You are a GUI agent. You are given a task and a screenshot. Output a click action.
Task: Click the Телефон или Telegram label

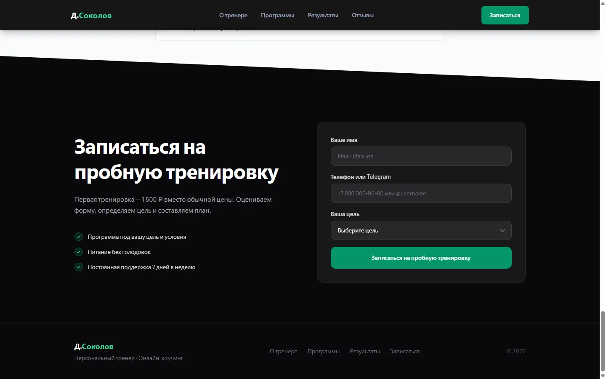point(361,177)
